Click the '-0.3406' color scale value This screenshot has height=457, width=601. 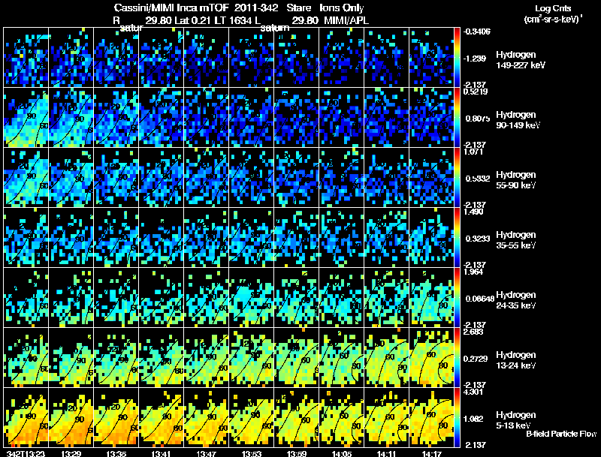[476, 32]
